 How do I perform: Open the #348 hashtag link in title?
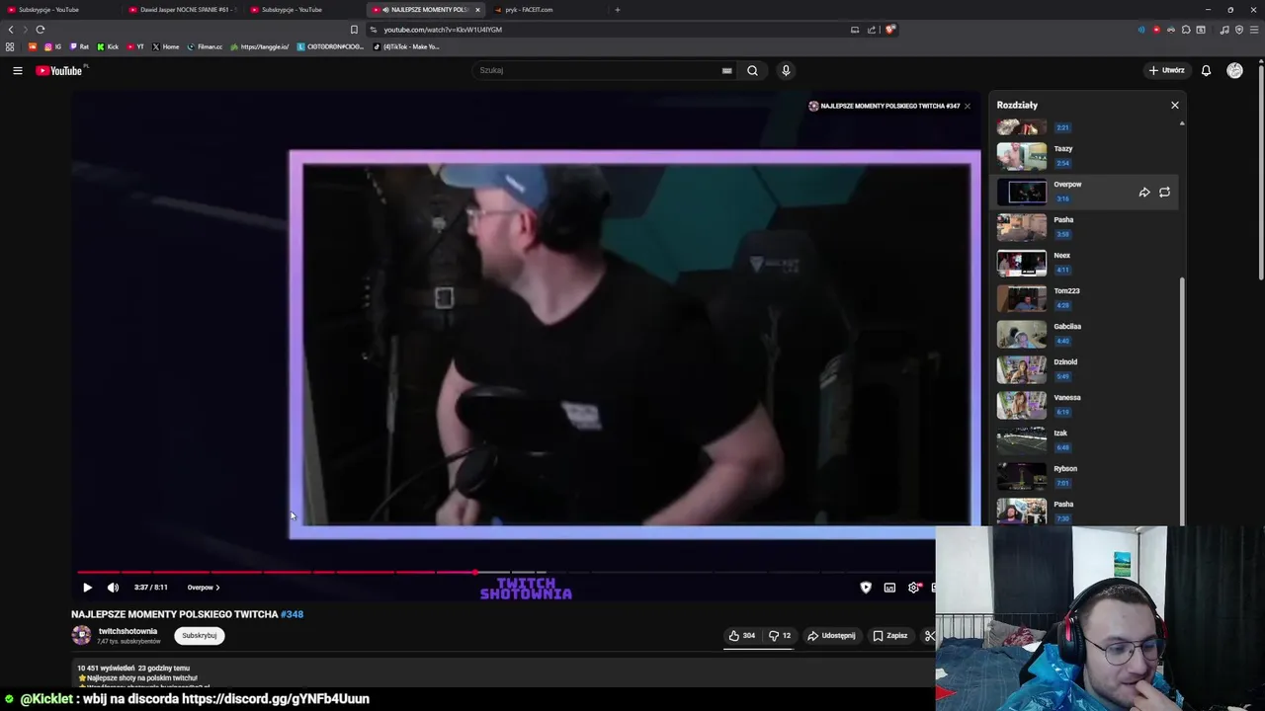292,614
